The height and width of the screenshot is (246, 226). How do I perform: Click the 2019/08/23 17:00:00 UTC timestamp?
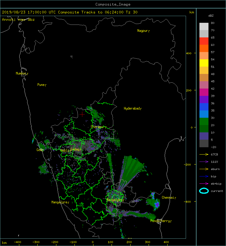29,12
